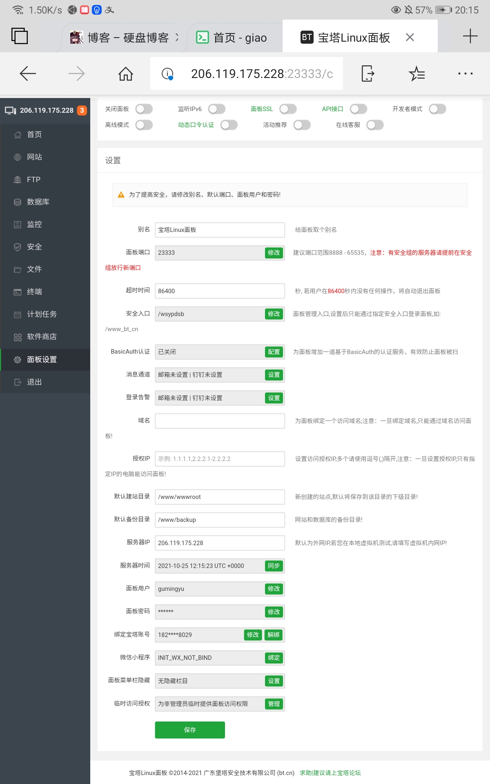Image resolution: width=490 pixels, height=784 pixels.
Task: Open 网站 in the sidebar
Action: 45,157
